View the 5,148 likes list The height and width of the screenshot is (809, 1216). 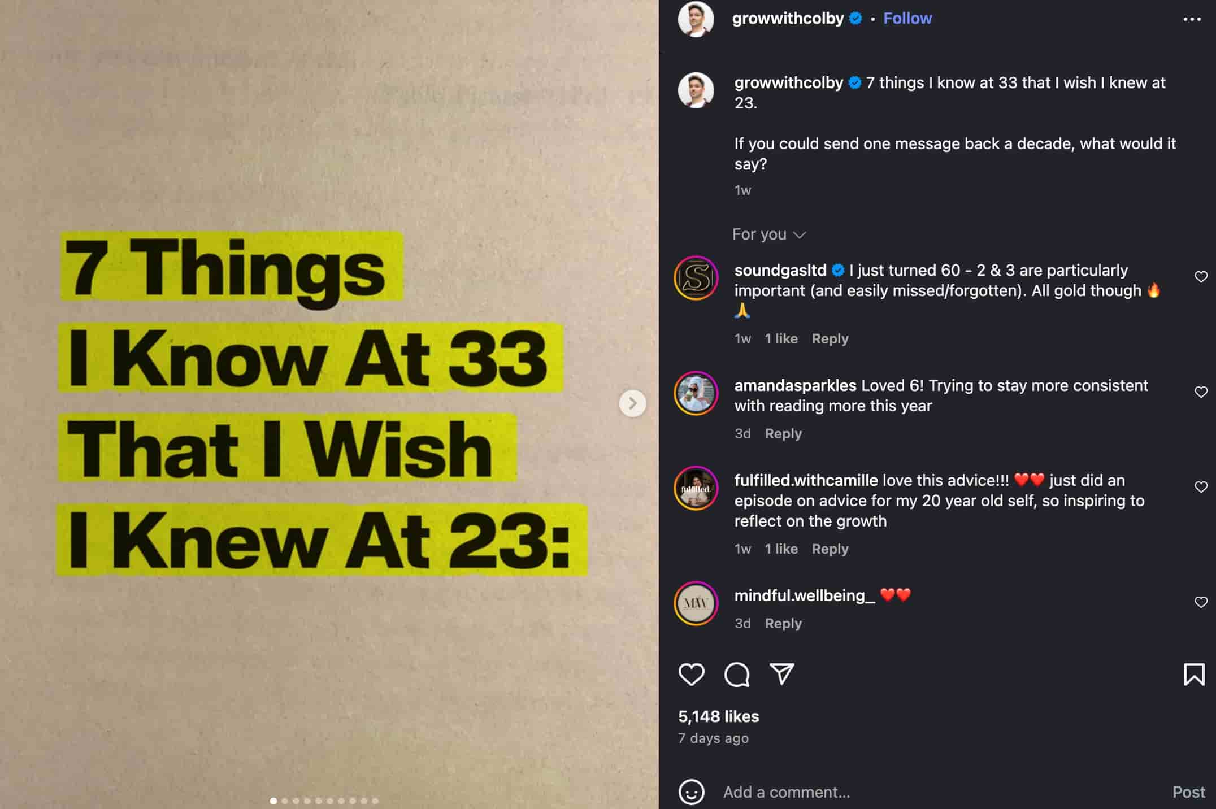pyautogui.click(x=718, y=716)
